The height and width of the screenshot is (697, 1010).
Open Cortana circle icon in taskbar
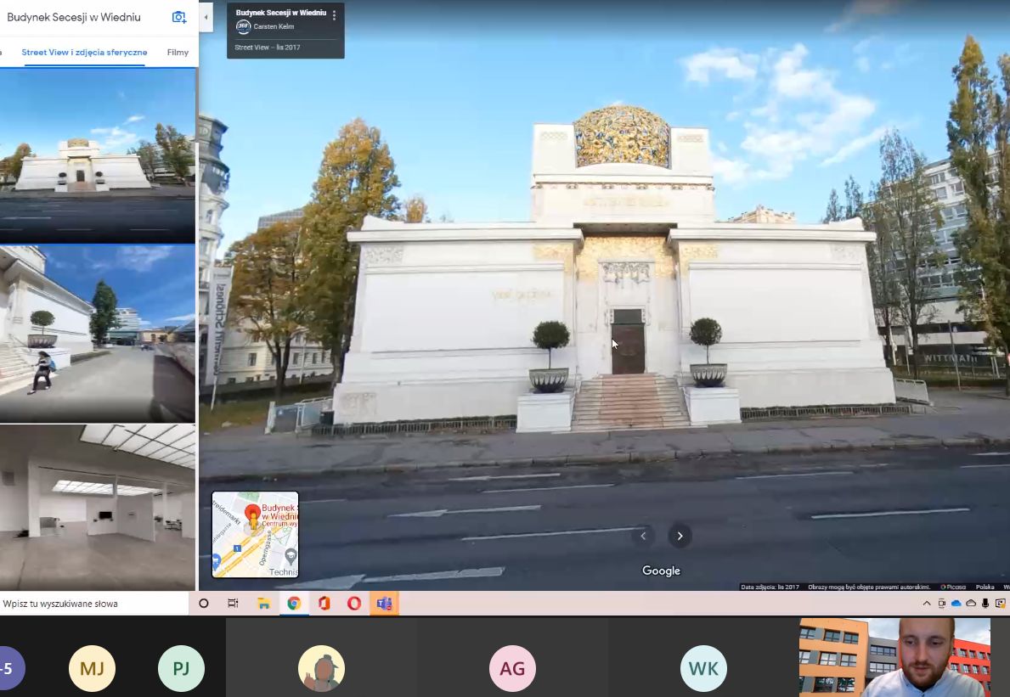[203, 604]
